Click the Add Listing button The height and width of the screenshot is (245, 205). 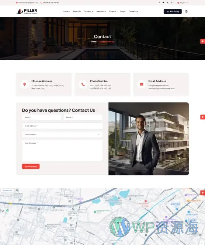(x=173, y=11)
